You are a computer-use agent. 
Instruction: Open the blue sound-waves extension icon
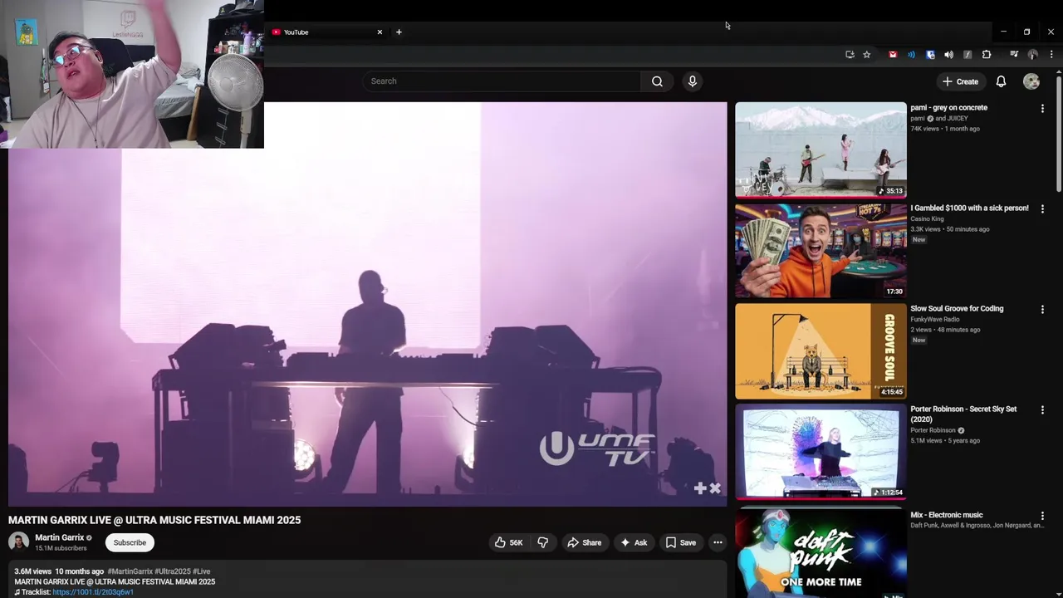911,55
